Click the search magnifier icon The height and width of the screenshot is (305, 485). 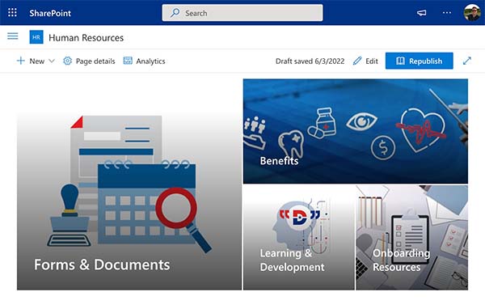[175, 13]
